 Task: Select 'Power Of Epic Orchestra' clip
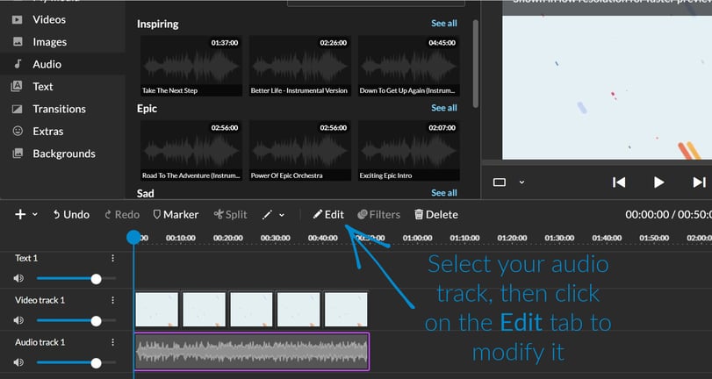coord(299,151)
